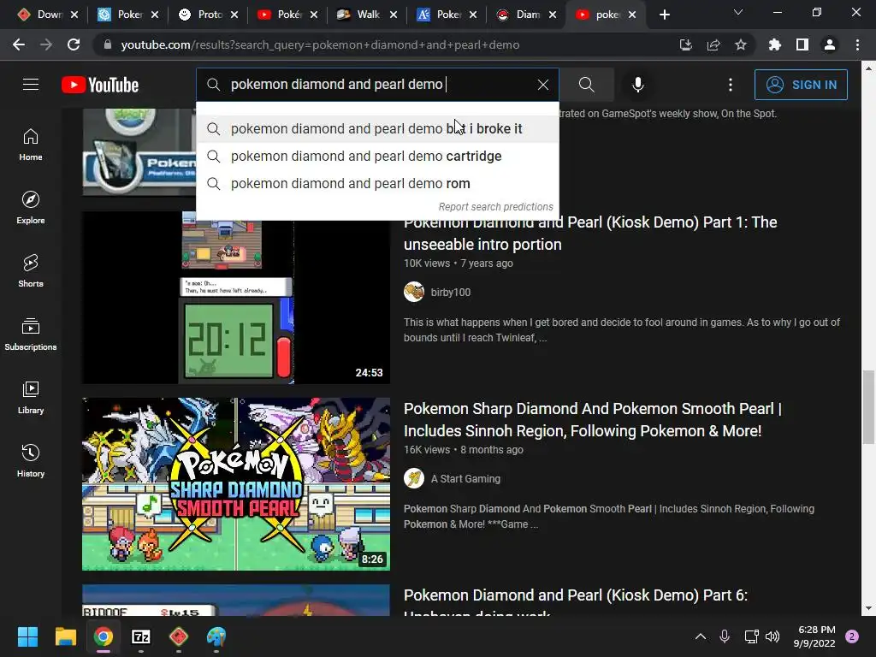Open Windows Start menu
The height and width of the screenshot is (657, 876).
[27, 636]
